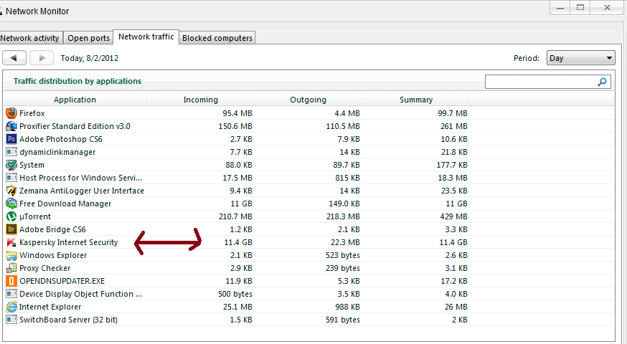
Task: Select the Device Display Object Function label
Action: 80,294
